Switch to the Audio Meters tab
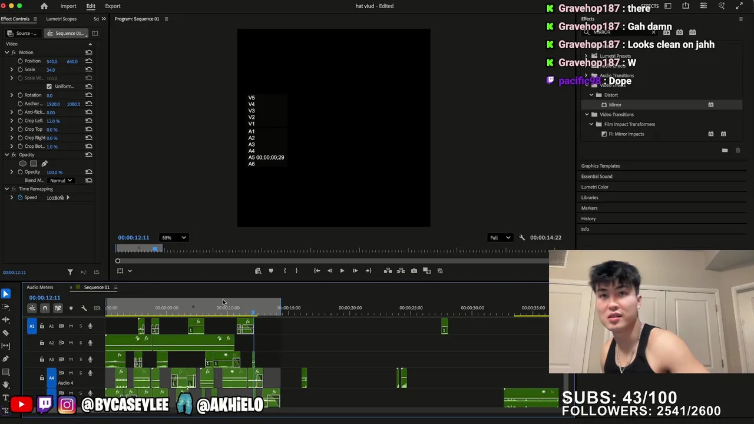This screenshot has height=424, width=754. click(39, 287)
